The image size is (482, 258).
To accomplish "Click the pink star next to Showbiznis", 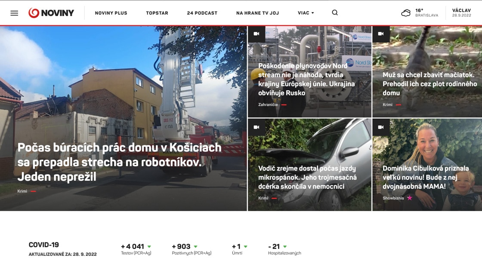I will 409,198.
